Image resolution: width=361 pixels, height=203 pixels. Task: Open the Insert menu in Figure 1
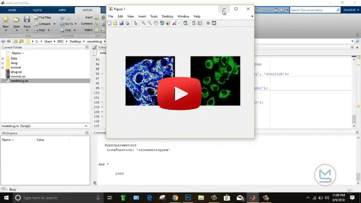[142, 16]
